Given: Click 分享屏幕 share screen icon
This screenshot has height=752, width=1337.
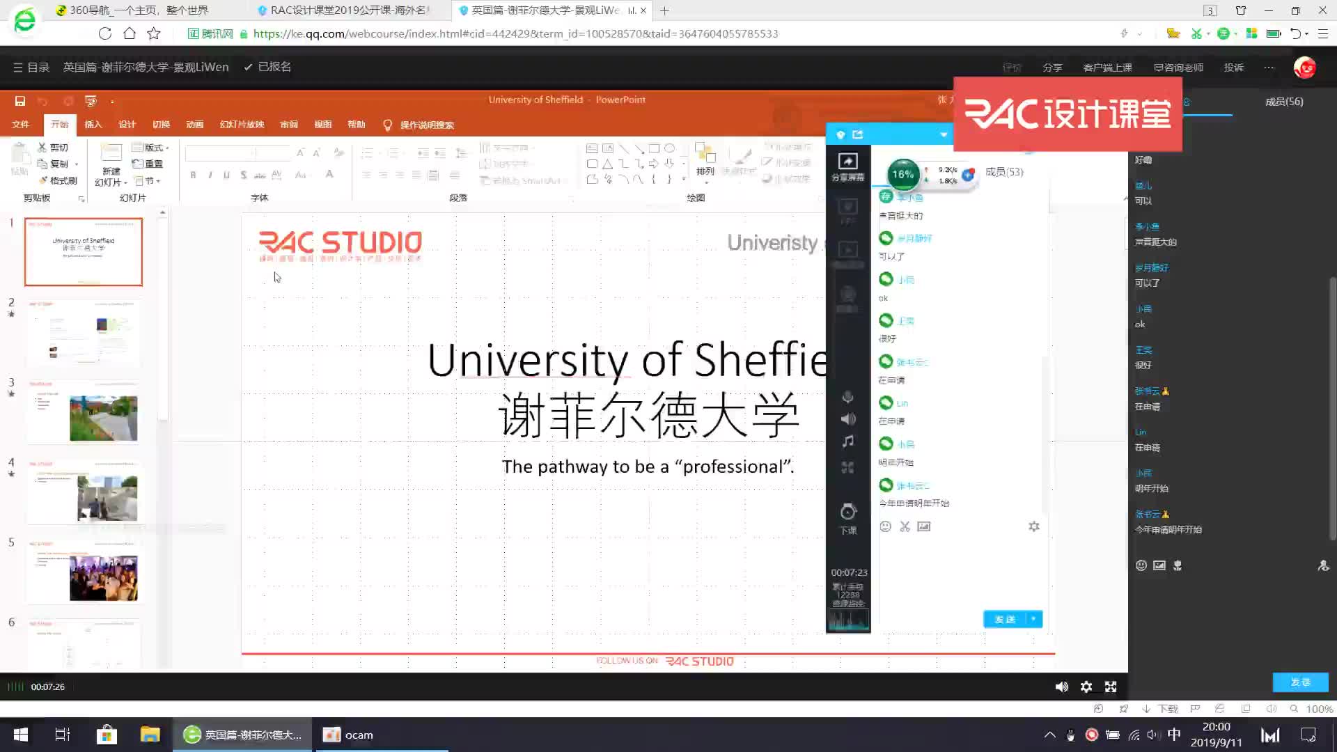Looking at the screenshot, I should pos(847,167).
